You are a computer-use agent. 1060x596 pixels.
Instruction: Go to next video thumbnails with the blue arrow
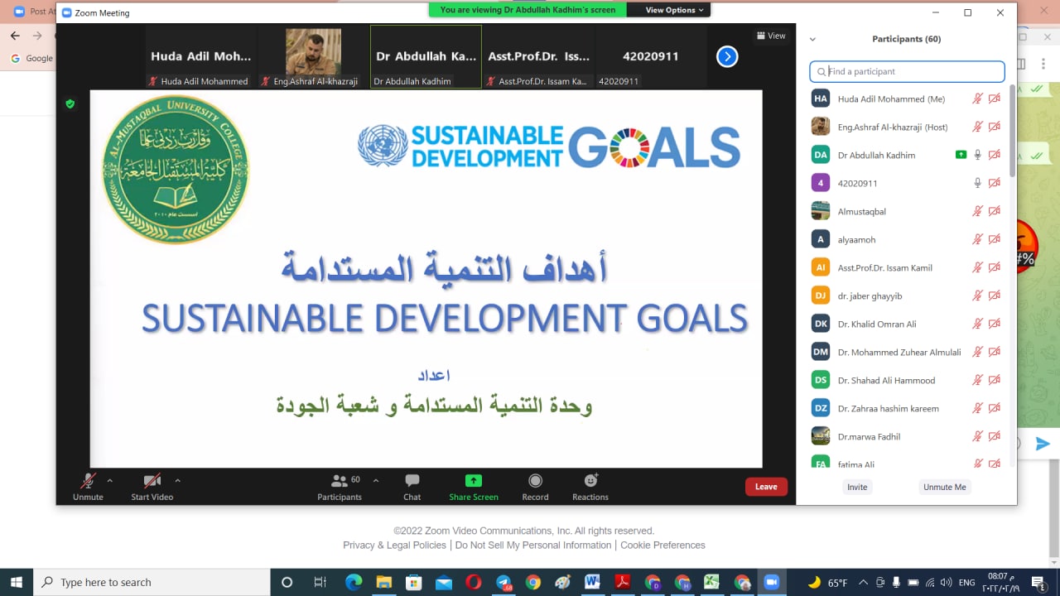point(727,56)
